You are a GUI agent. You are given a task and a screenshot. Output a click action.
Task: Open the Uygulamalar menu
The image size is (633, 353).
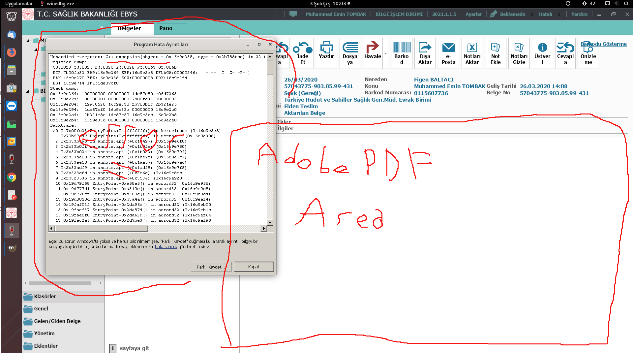tap(19, 4)
